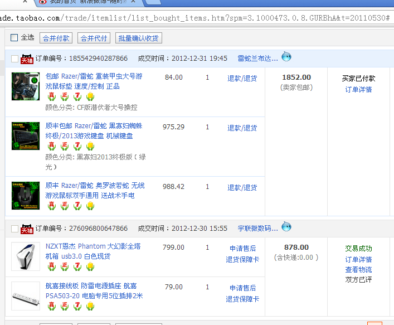394x325 pixels.
Task: Click the 合并代付 button
Action: coord(94,38)
